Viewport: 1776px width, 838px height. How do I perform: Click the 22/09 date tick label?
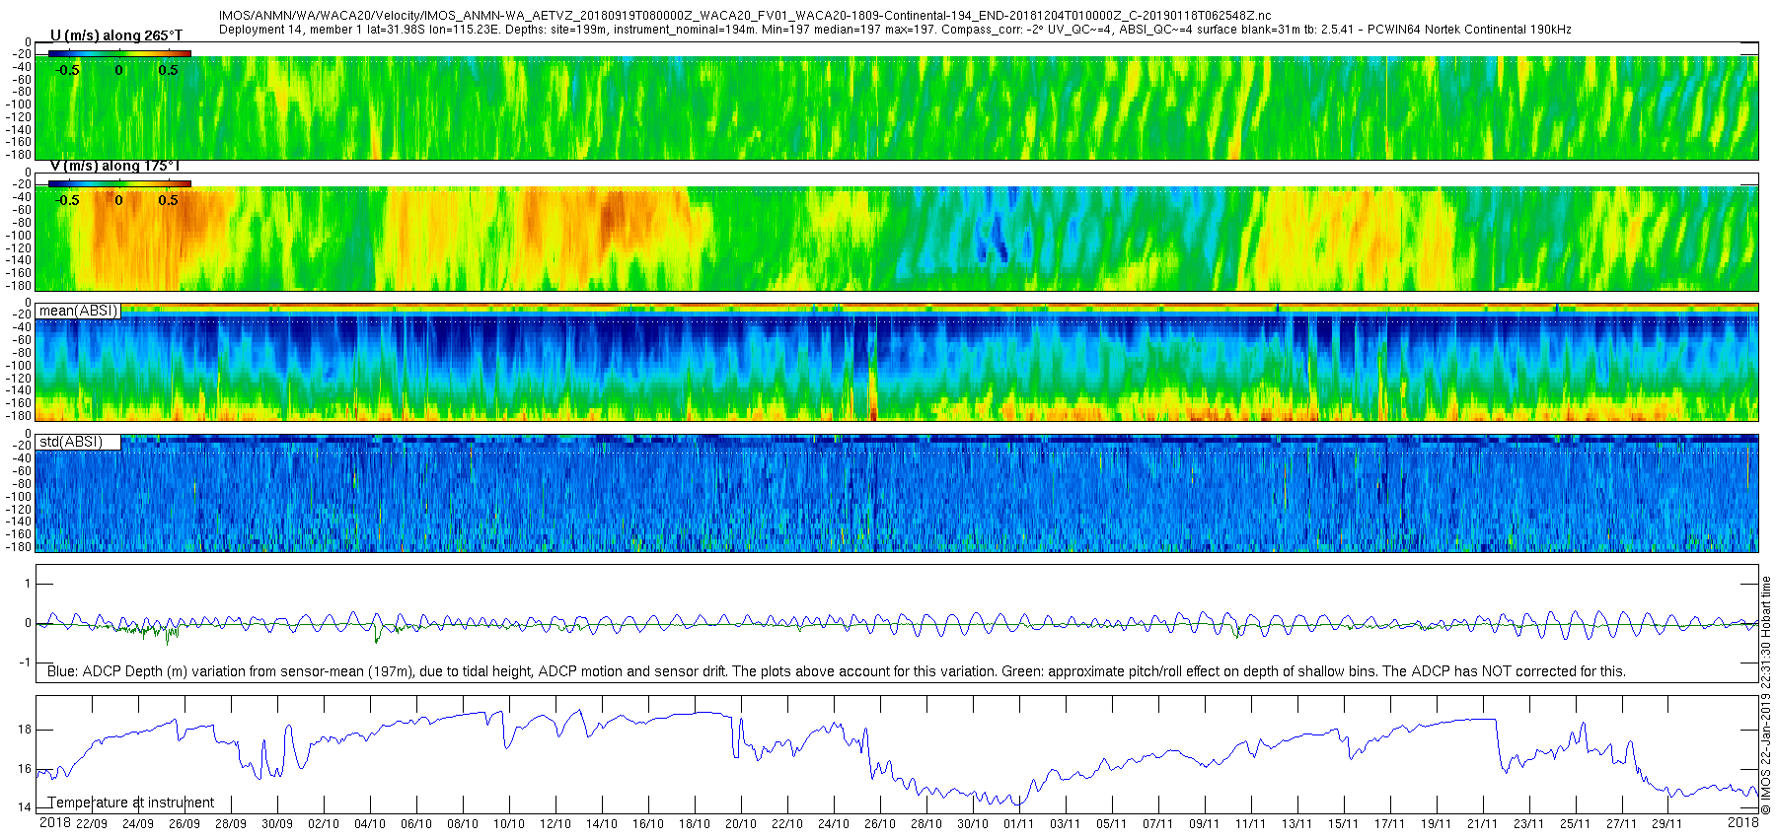click(x=92, y=824)
